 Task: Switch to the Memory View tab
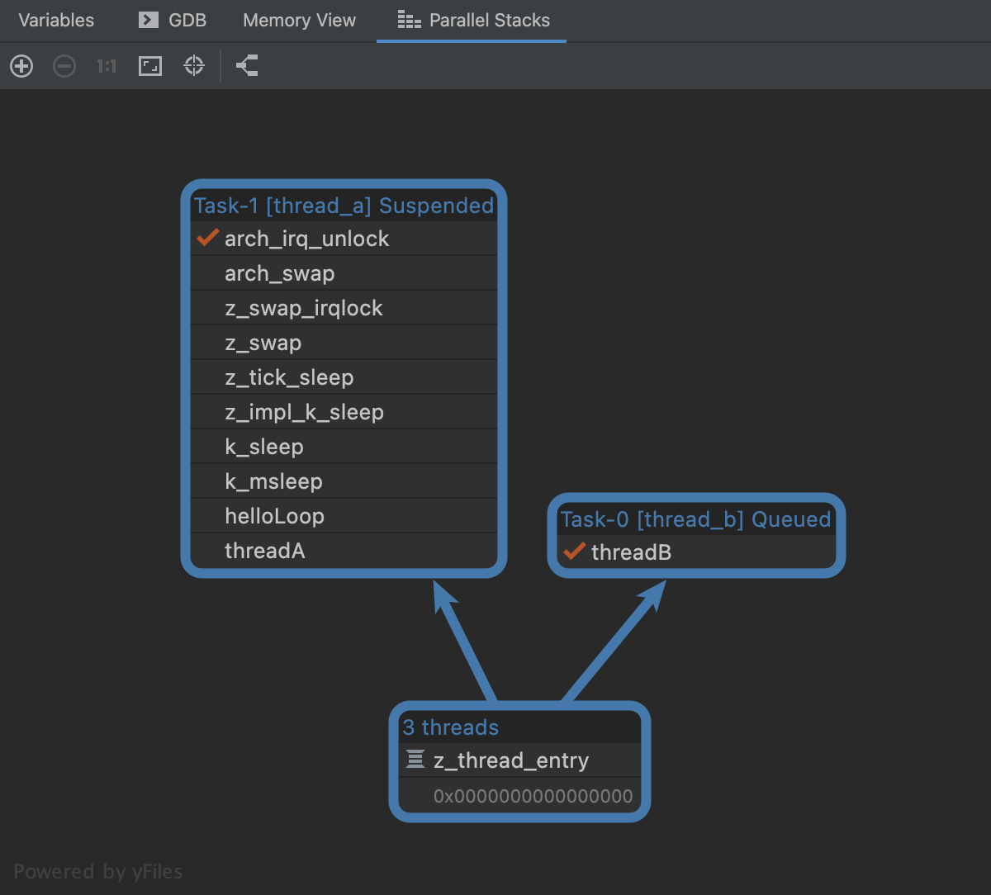pyautogui.click(x=299, y=21)
